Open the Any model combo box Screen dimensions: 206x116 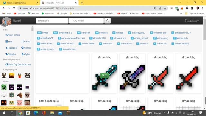pyautogui.click(x=86, y=21)
